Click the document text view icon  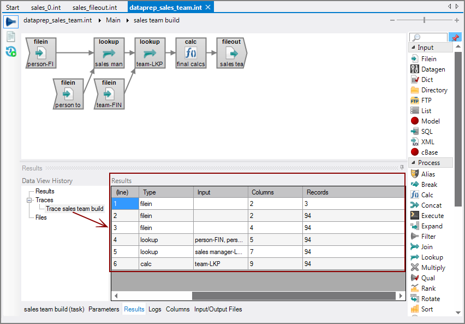tap(10, 37)
